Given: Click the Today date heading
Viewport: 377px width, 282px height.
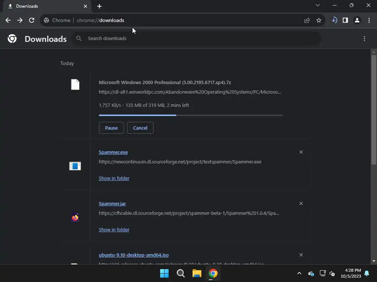Looking at the screenshot, I should tap(67, 63).
